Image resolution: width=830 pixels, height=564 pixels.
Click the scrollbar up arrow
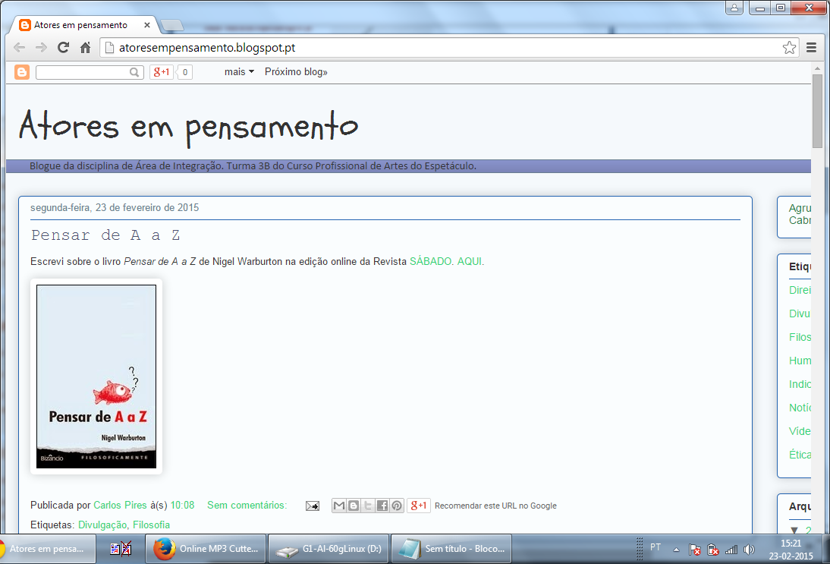(817, 68)
